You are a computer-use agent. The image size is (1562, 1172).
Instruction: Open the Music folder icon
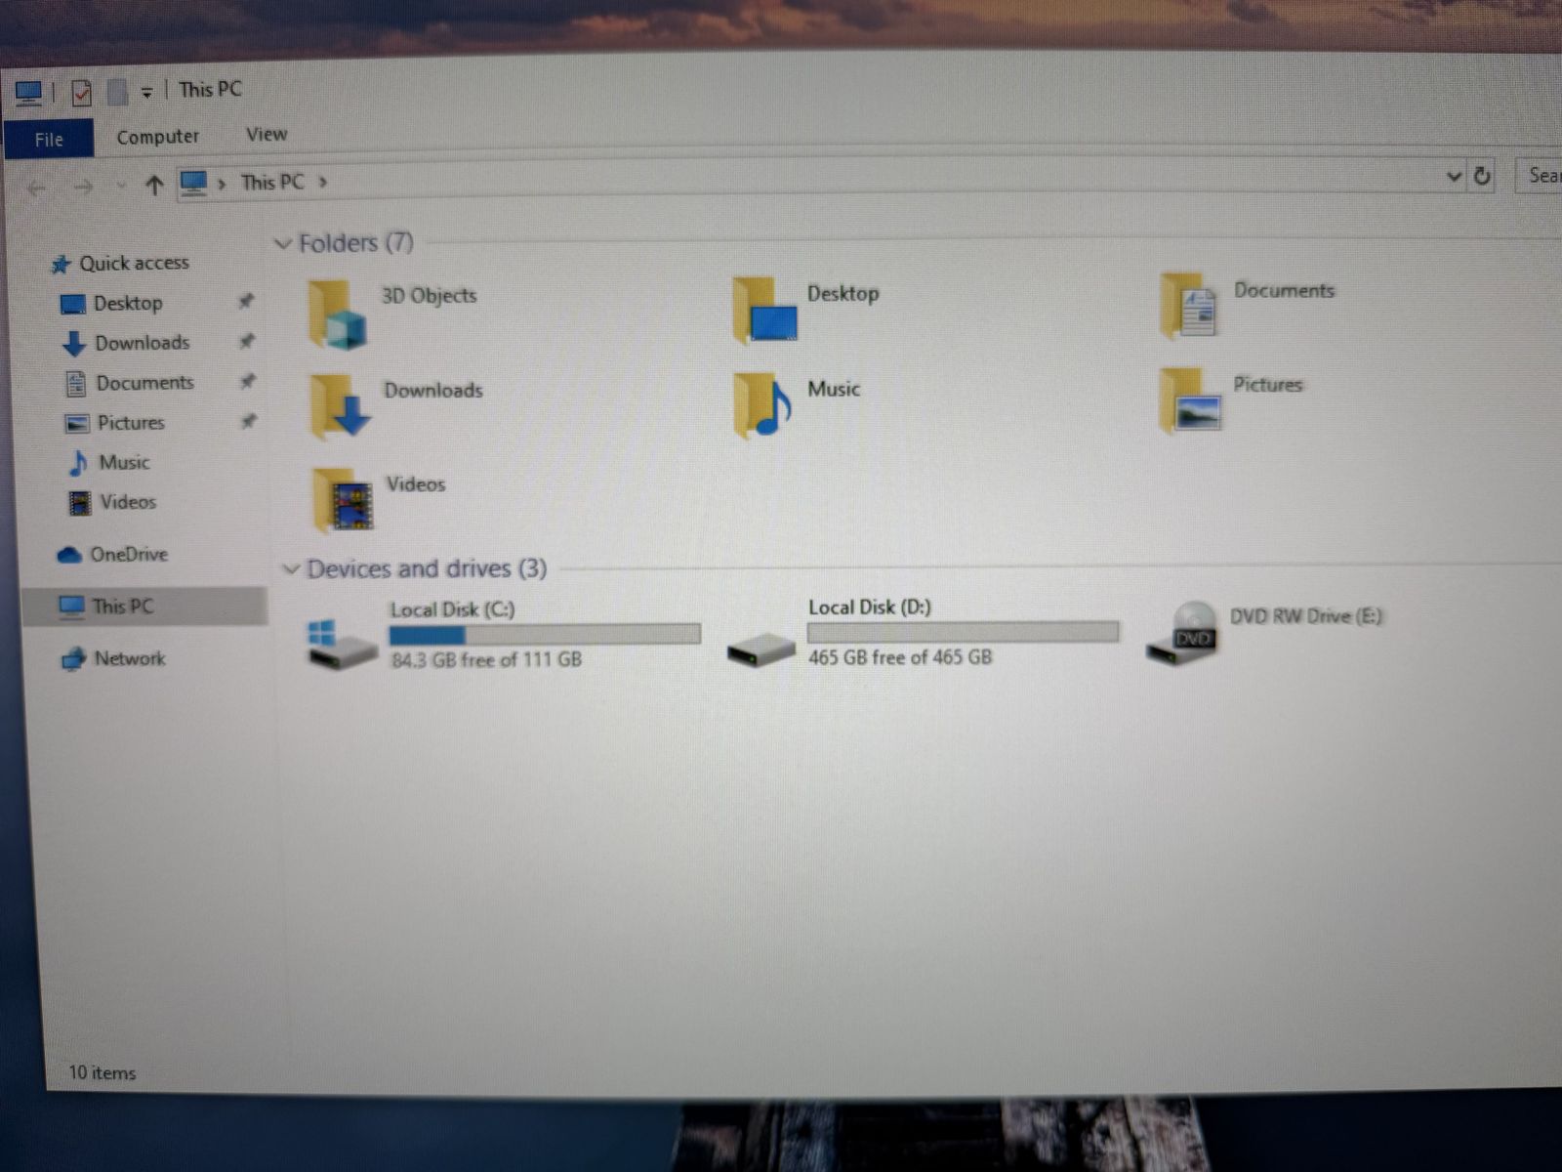coord(761,404)
